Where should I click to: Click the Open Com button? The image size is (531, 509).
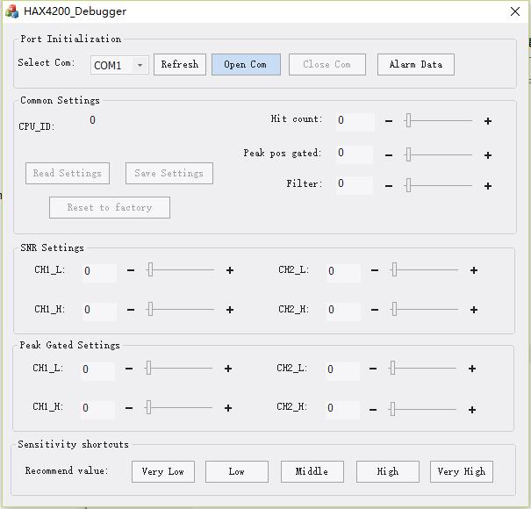click(x=246, y=64)
